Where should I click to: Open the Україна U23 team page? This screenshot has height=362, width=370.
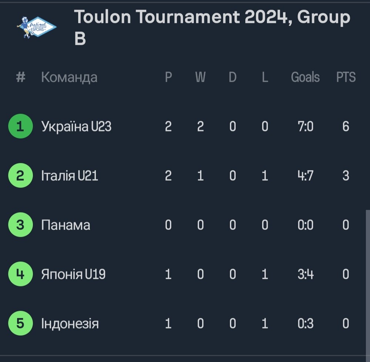click(76, 126)
